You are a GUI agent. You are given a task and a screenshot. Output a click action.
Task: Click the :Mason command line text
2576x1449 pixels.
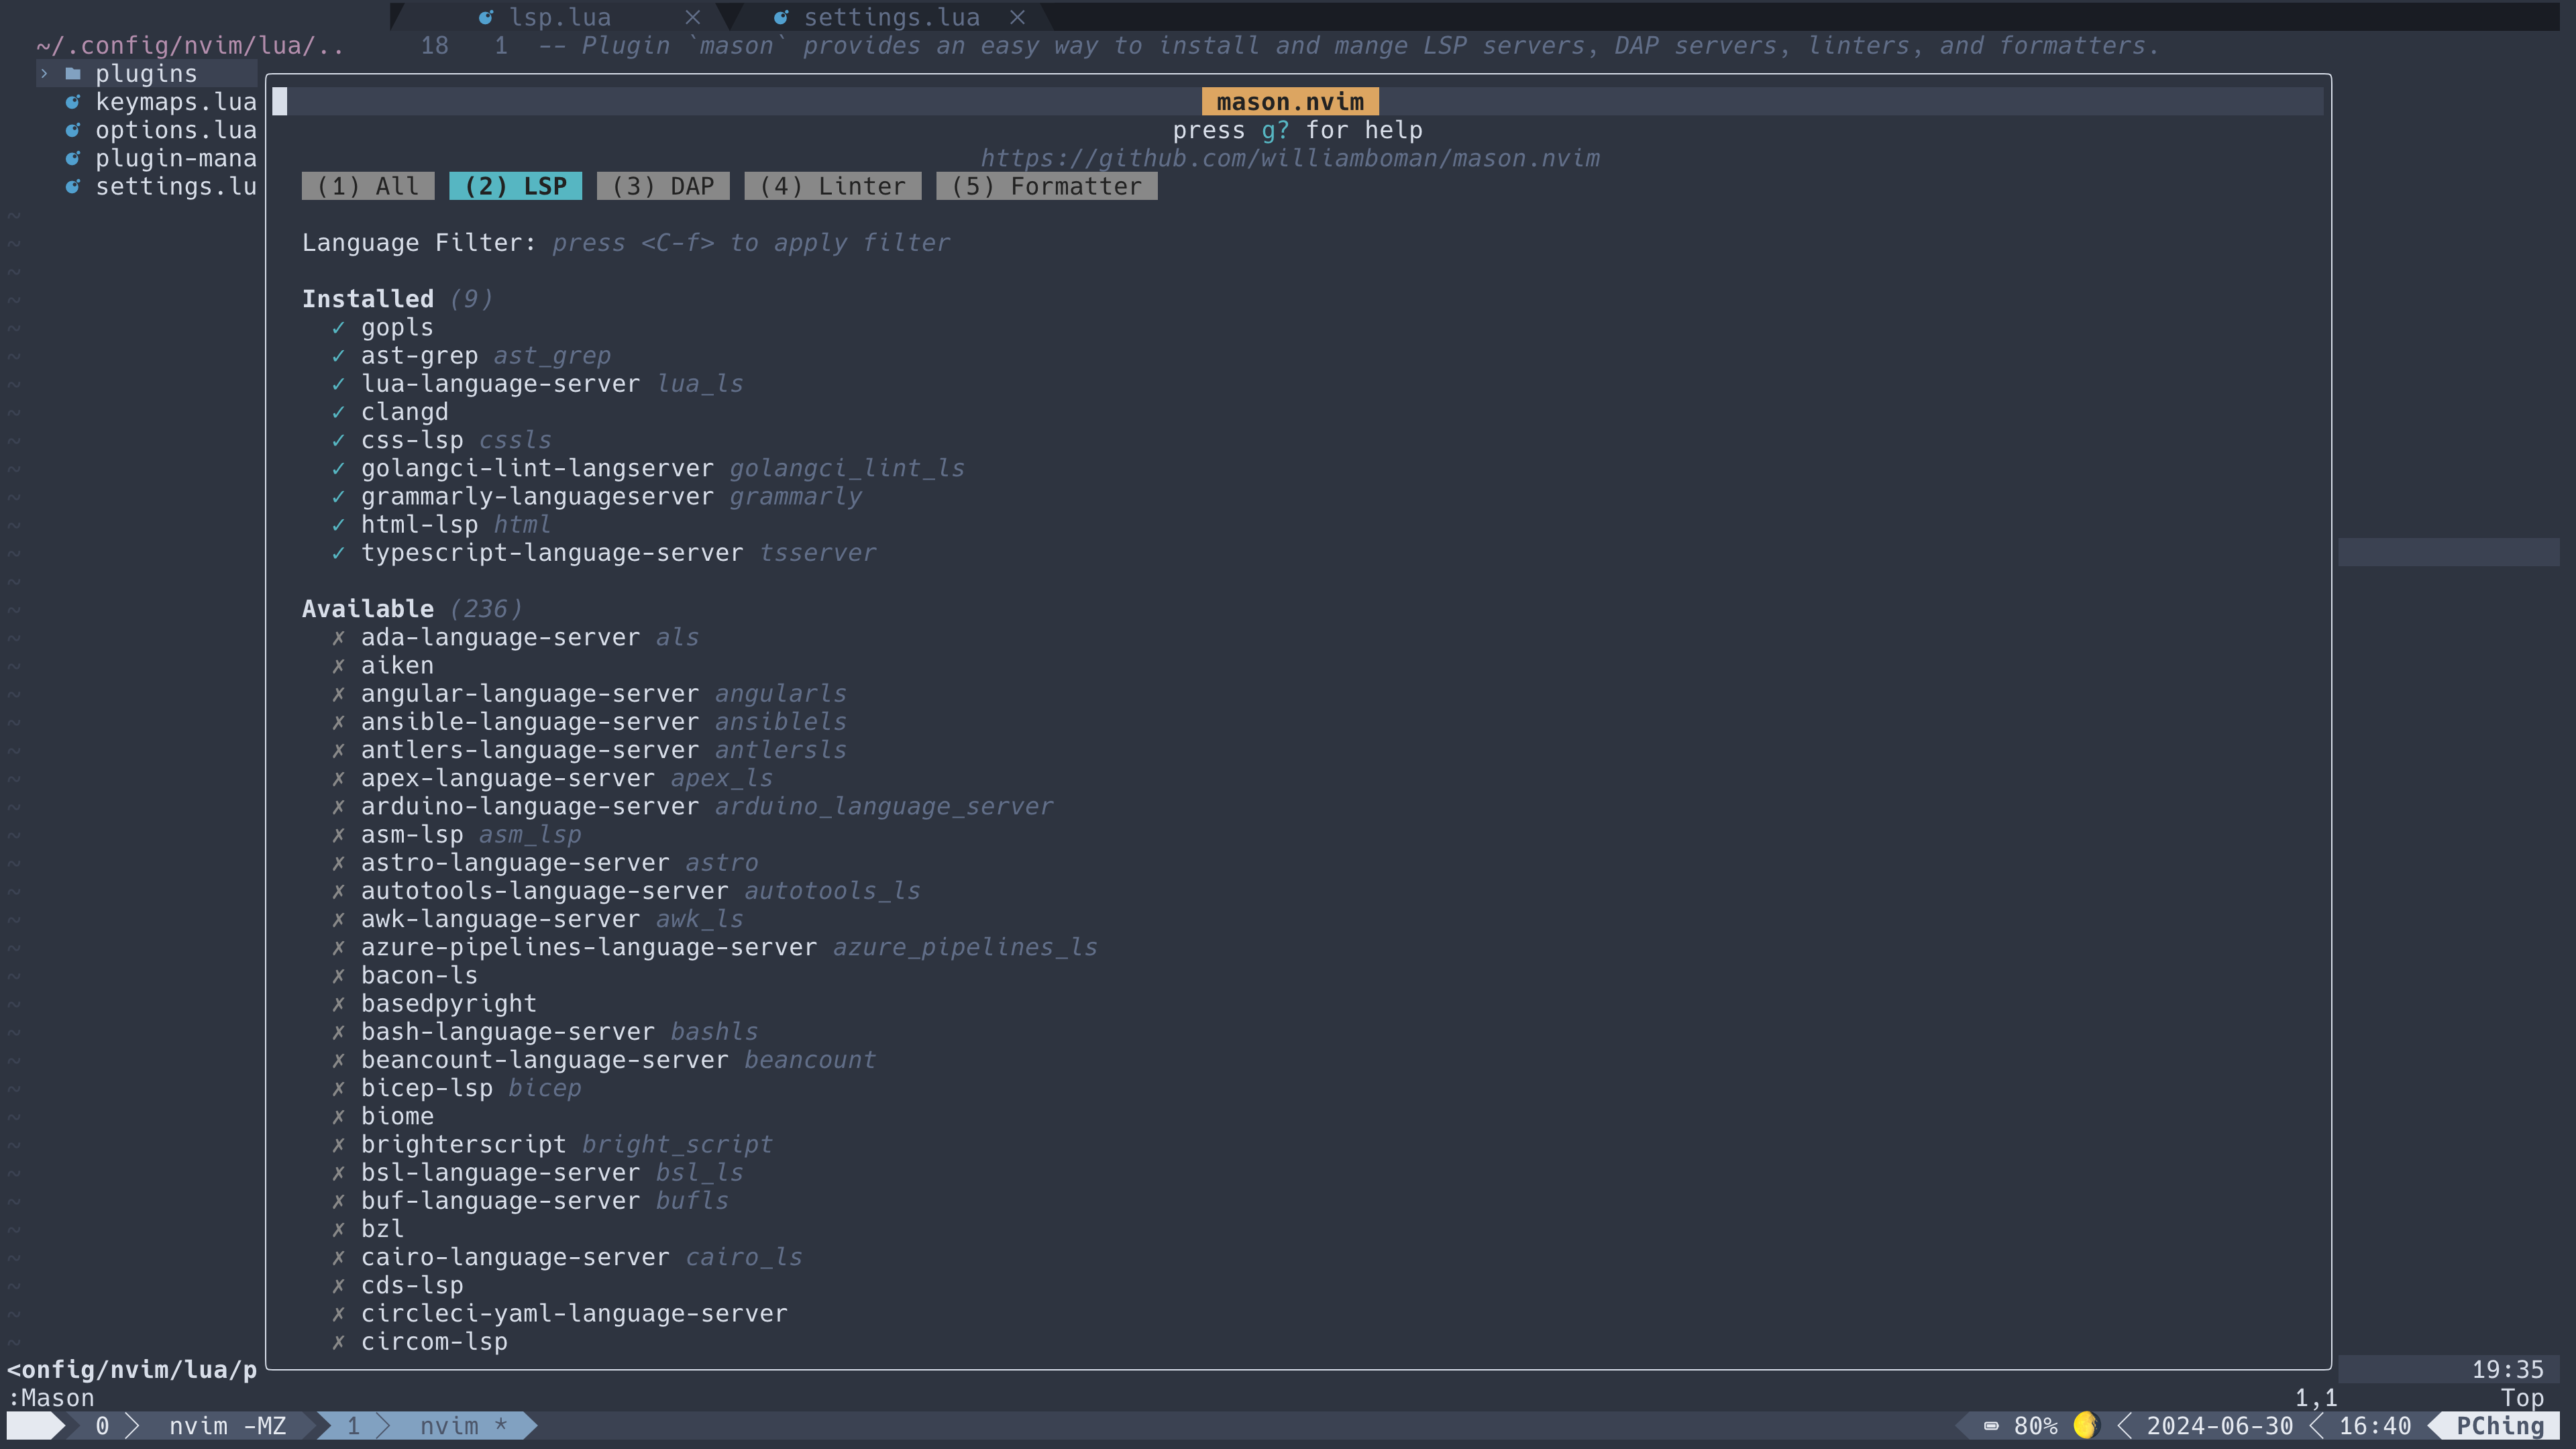51,1398
